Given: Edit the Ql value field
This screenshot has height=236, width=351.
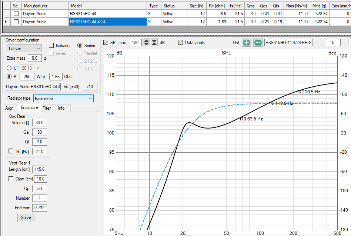Looking at the screenshot, I should 40,142.
